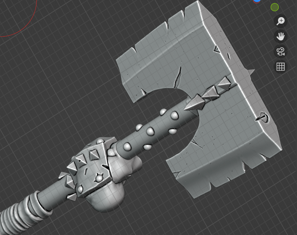Click the pyramid spike on the collar top
Screen dimensions: 297x235
[x=93, y=156]
